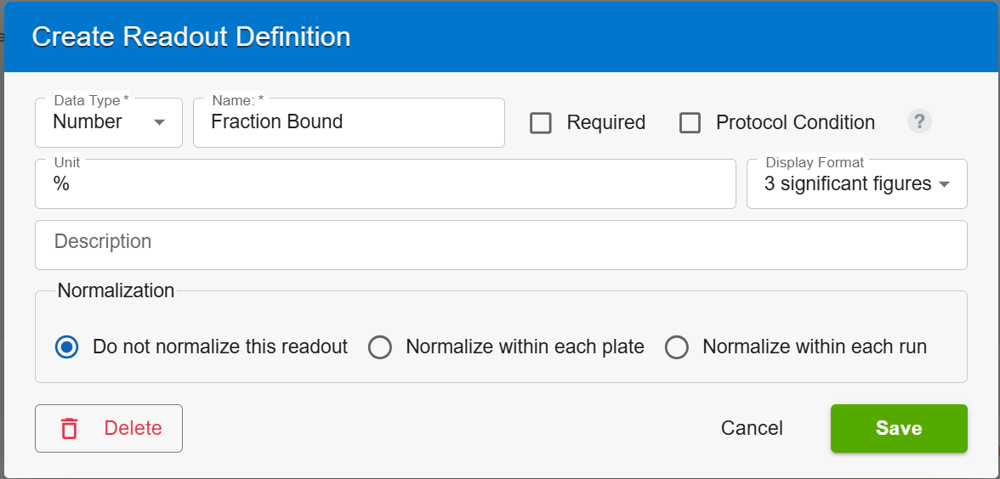
Task: Click the question mark help icon
Action: pos(919,121)
